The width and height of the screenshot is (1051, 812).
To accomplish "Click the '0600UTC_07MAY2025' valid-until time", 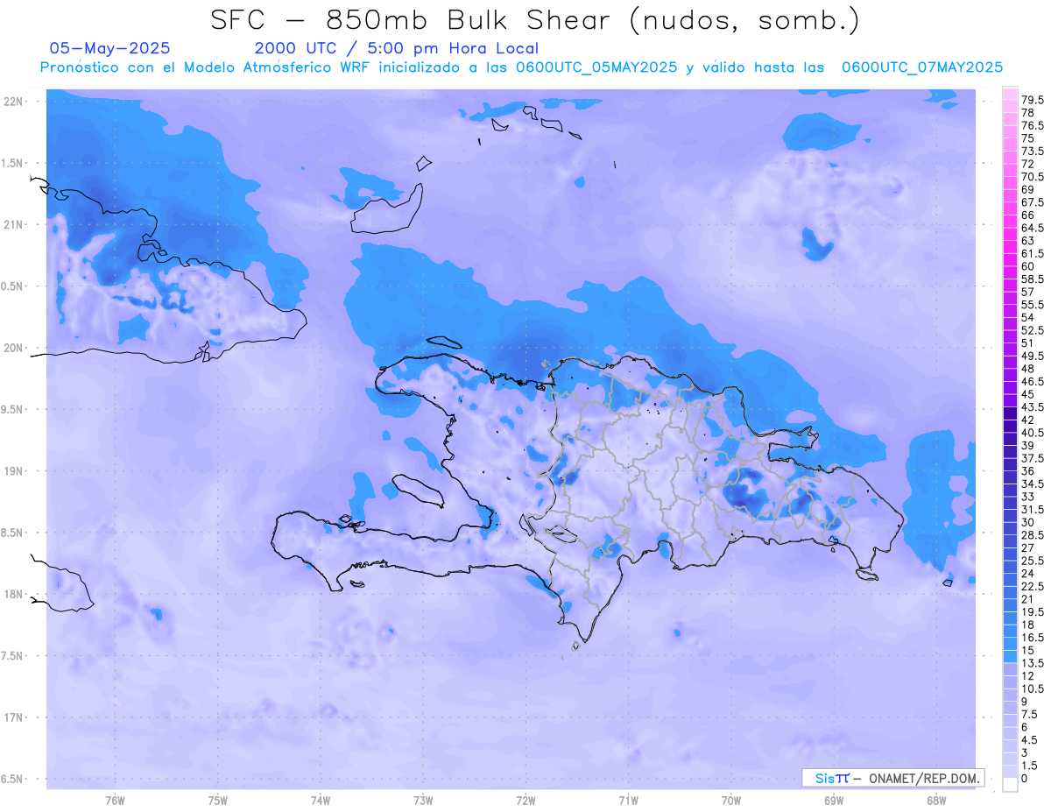I will [922, 67].
